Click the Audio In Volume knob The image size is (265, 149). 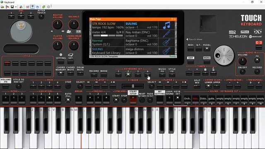[x=242, y=61]
